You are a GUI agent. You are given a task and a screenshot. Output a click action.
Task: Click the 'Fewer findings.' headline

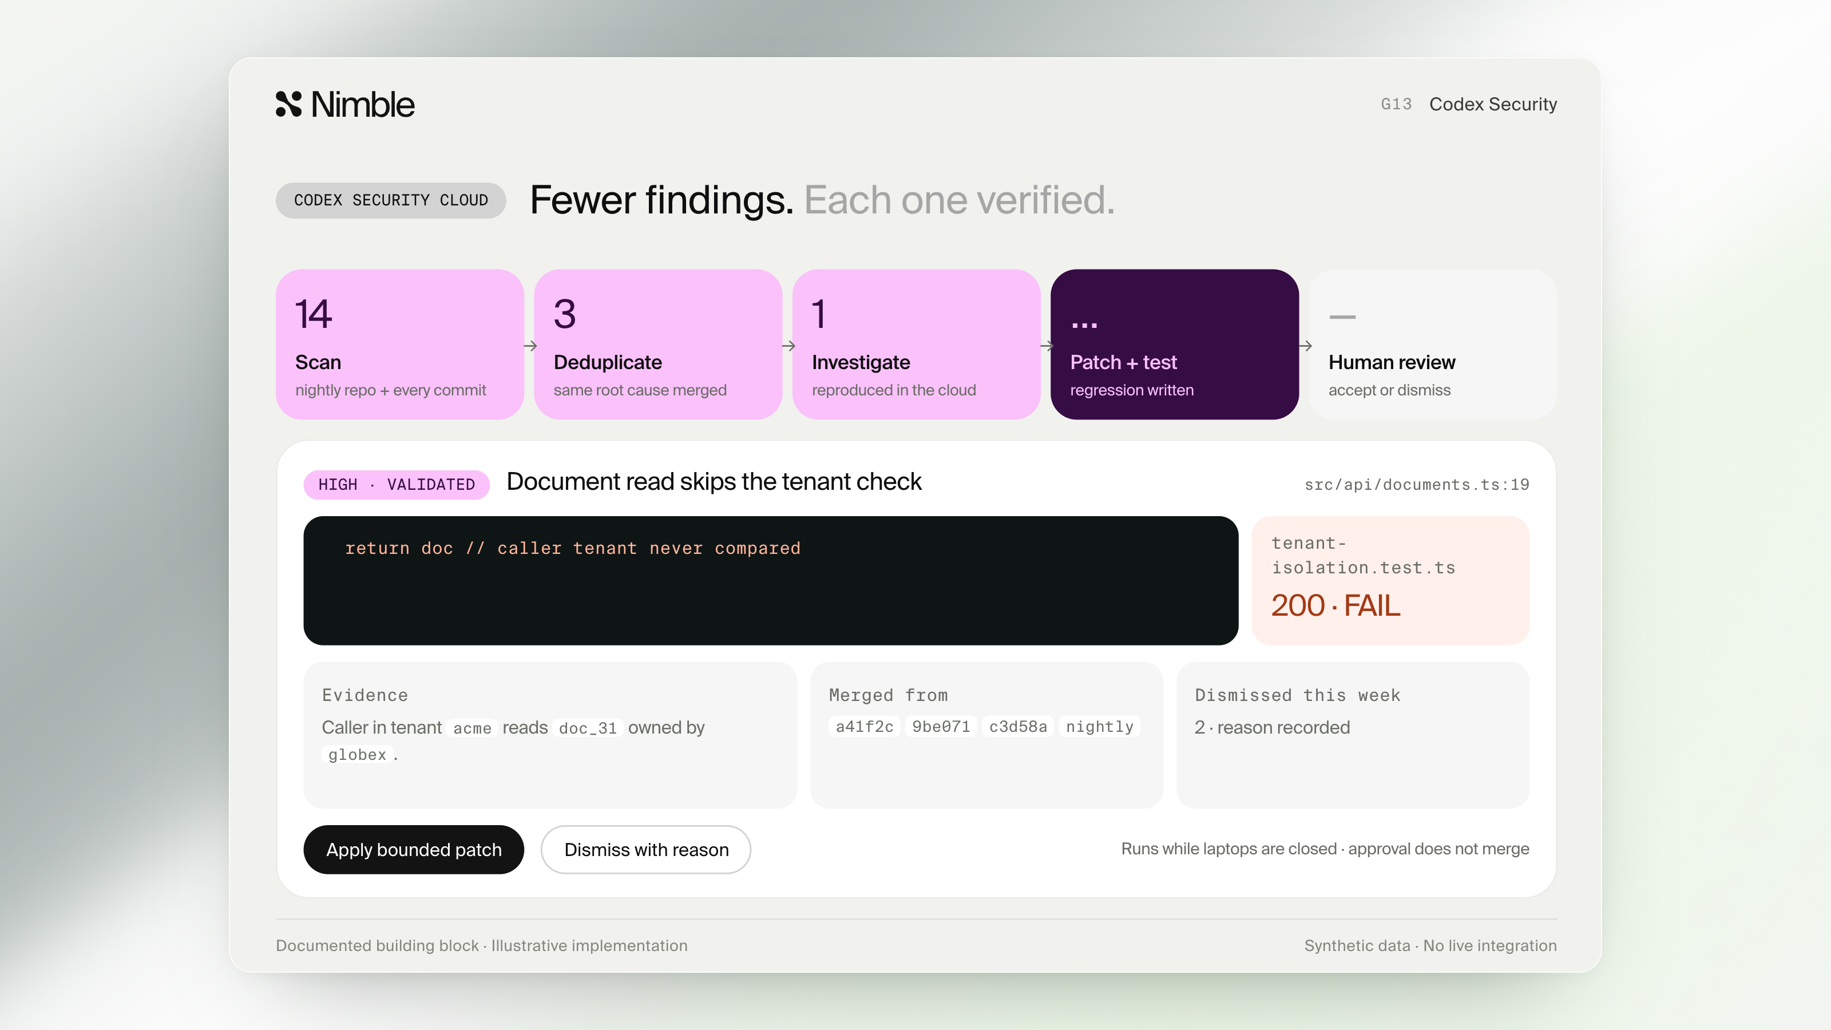(x=661, y=200)
